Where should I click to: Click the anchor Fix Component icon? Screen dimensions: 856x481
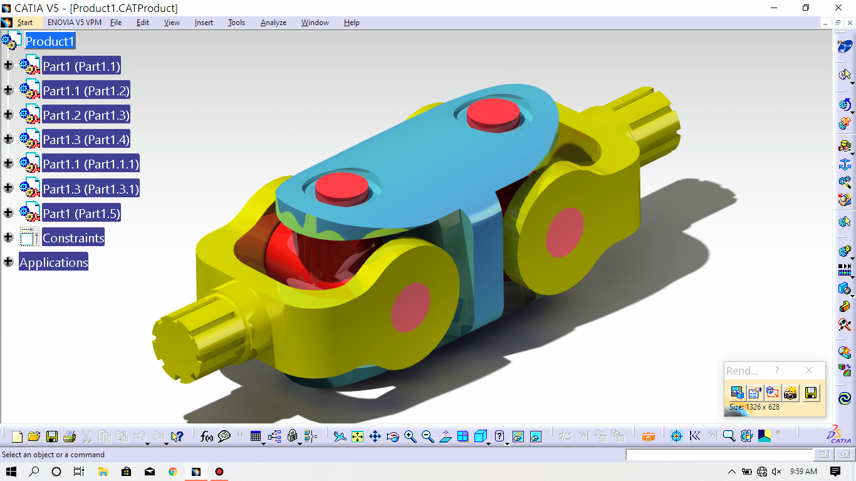click(845, 164)
